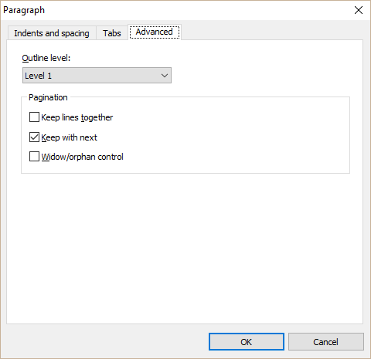Click the Widow/orphan control label text
The height and width of the screenshot is (359, 371).
(83, 157)
